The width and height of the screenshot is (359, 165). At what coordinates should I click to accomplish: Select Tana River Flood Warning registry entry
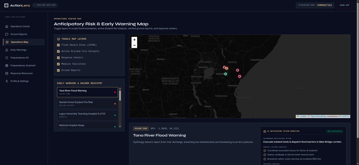coord(87,92)
